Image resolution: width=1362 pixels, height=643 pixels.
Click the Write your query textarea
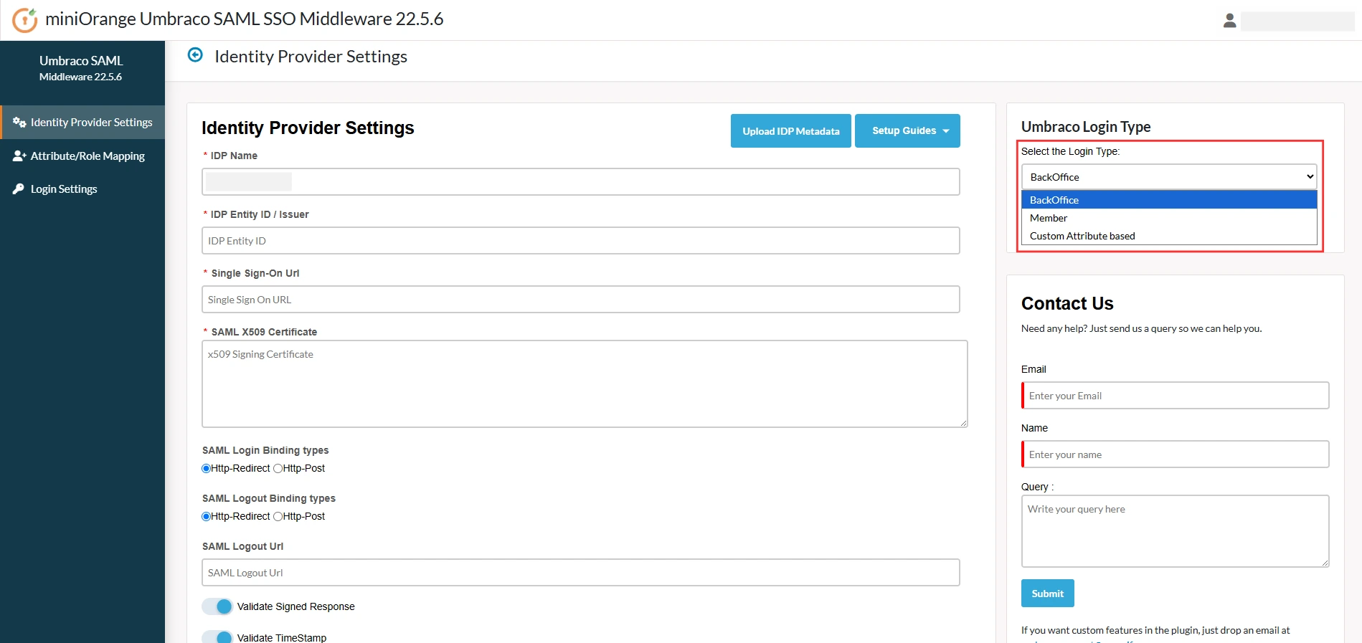point(1176,531)
